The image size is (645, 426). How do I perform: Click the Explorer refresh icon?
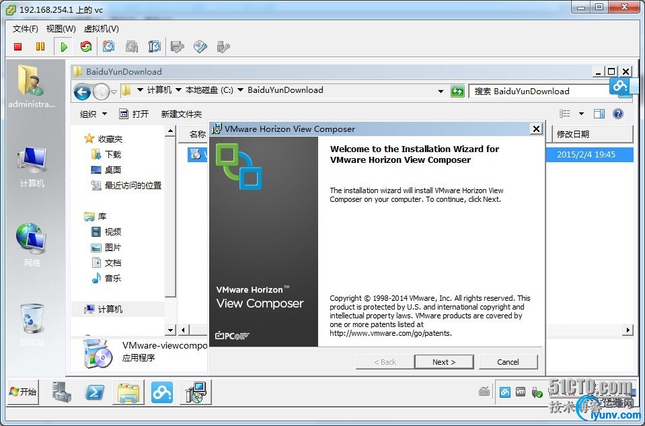coord(457,91)
